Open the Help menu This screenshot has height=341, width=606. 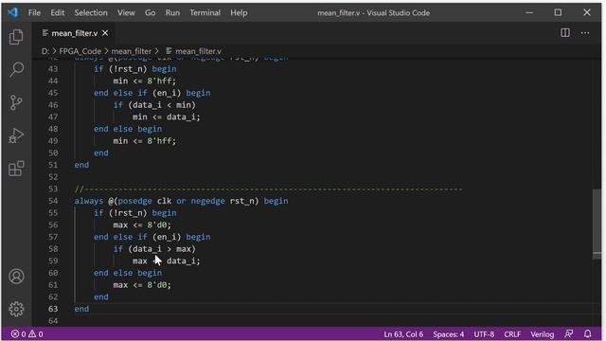pos(239,12)
